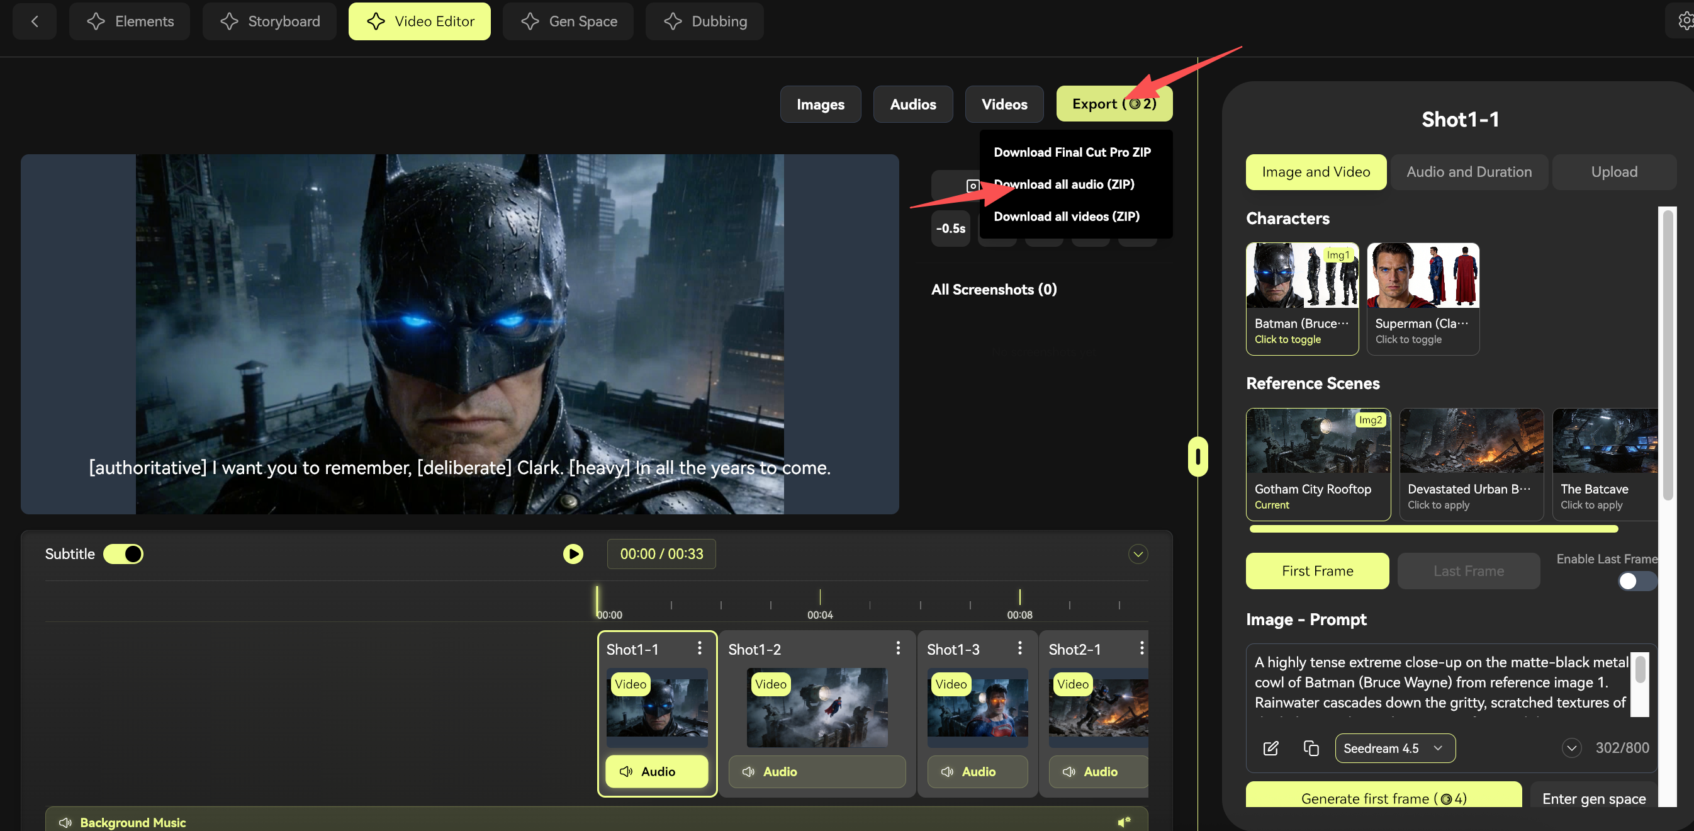Expand the prompt box with the circled chevron

(x=1571, y=748)
